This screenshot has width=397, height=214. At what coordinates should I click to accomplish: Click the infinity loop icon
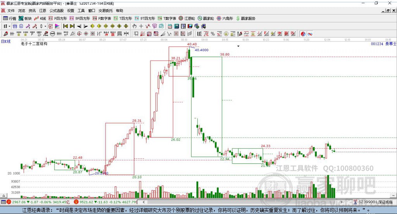[x=310, y=34]
